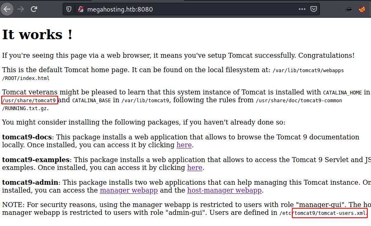Click the /ROOT/index.html path text
371x226 pixels.
[26, 78]
